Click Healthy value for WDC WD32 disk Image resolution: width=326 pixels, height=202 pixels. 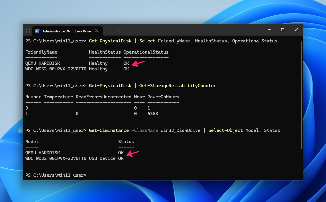[x=98, y=69]
